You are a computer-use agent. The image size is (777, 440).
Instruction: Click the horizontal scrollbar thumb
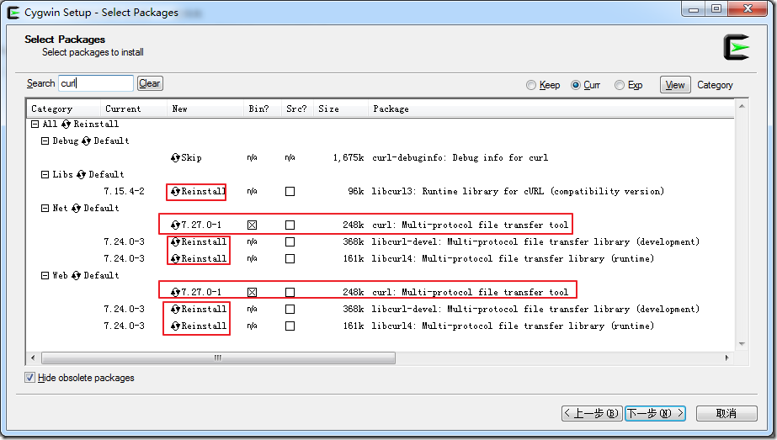coord(218,358)
